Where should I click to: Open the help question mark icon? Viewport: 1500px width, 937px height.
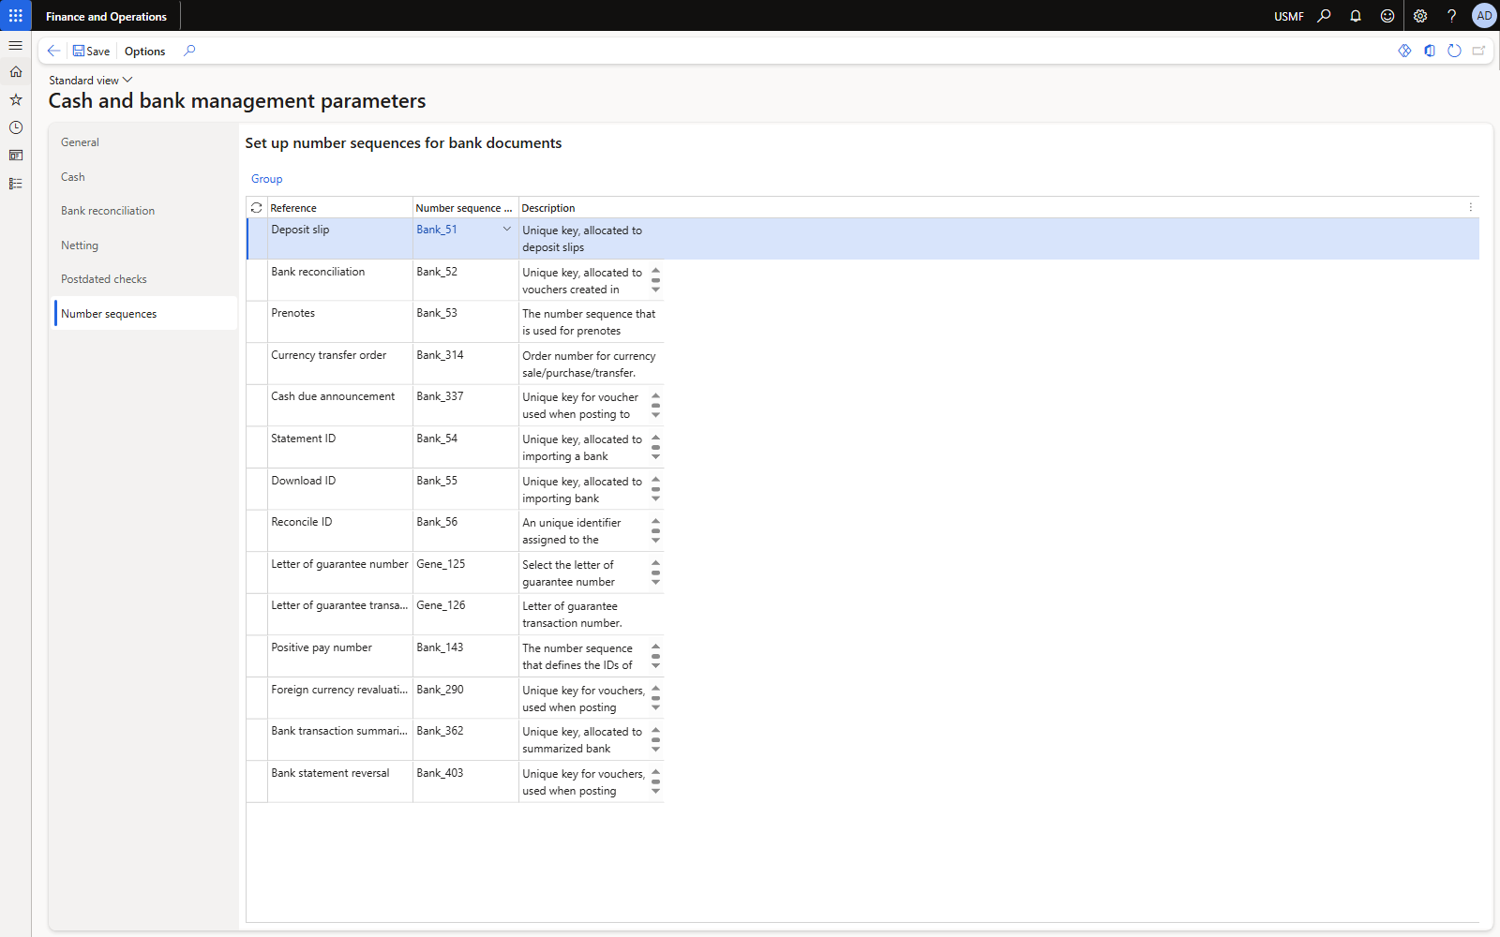pos(1451,16)
